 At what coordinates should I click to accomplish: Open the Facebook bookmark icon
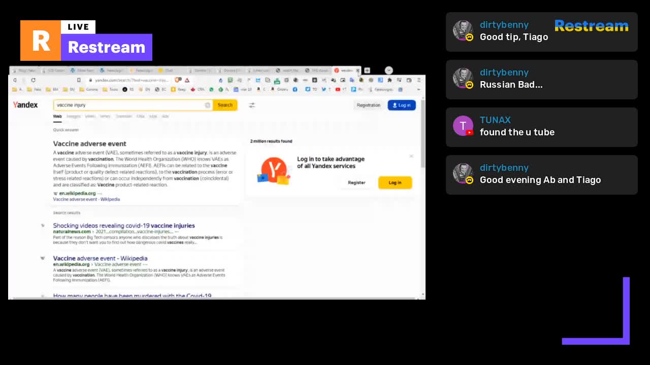tap(295, 90)
